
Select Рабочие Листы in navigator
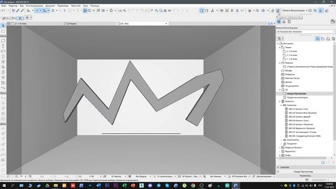[x=292, y=78]
